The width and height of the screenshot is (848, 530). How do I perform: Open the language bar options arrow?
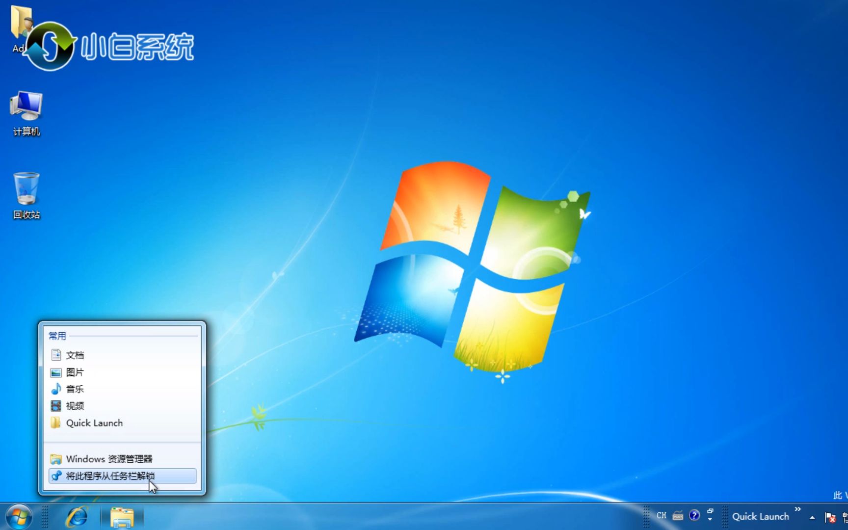(710, 519)
